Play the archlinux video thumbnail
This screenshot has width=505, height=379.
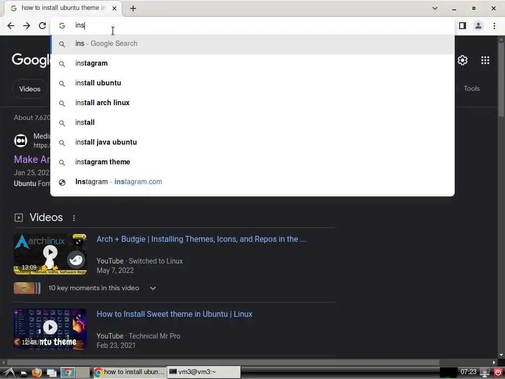(x=50, y=254)
